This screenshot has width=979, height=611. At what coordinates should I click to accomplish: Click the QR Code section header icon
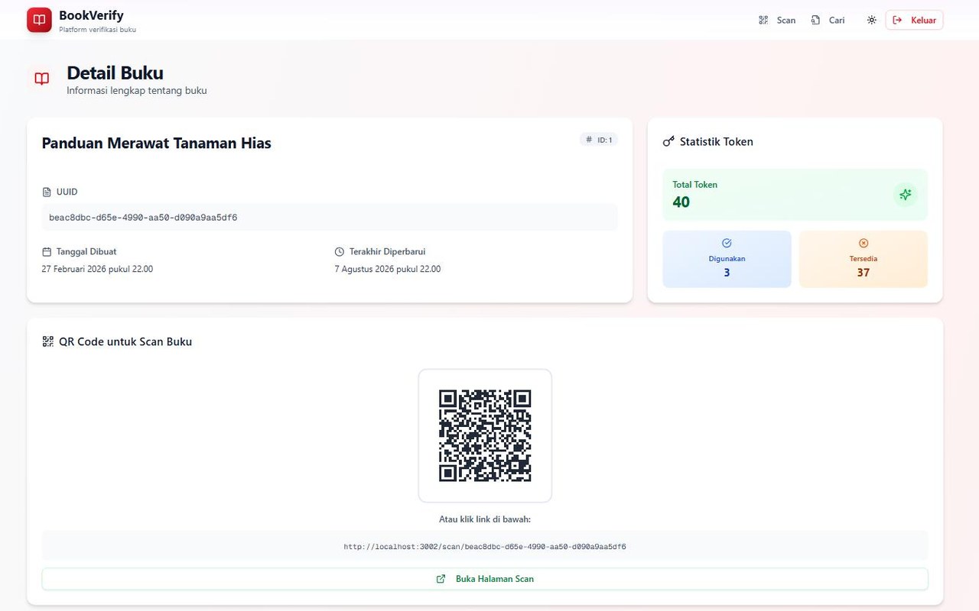pyautogui.click(x=48, y=341)
